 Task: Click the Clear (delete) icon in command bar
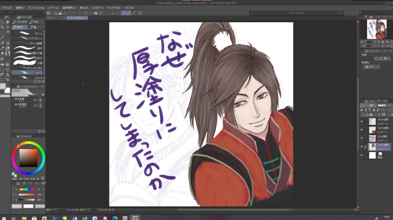point(86,13)
